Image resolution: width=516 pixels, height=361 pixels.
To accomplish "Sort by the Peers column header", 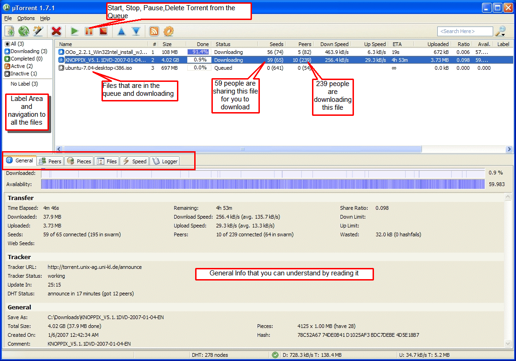I will (x=299, y=44).
